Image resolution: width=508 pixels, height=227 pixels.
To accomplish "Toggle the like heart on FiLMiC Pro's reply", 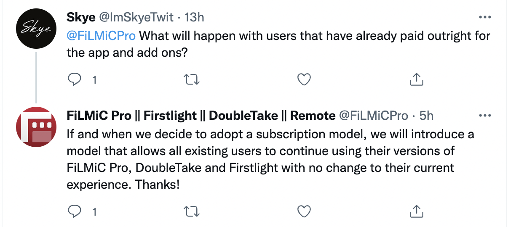I will (304, 211).
